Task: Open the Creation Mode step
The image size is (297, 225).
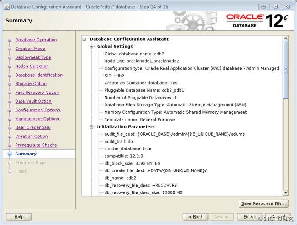Action: point(30,49)
